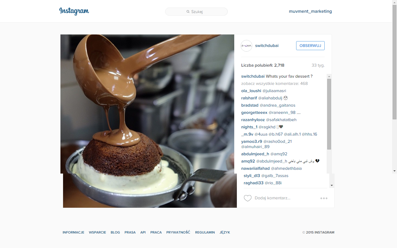Click into the Dodaj komentarz field
The image size is (397, 248).
point(285,198)
